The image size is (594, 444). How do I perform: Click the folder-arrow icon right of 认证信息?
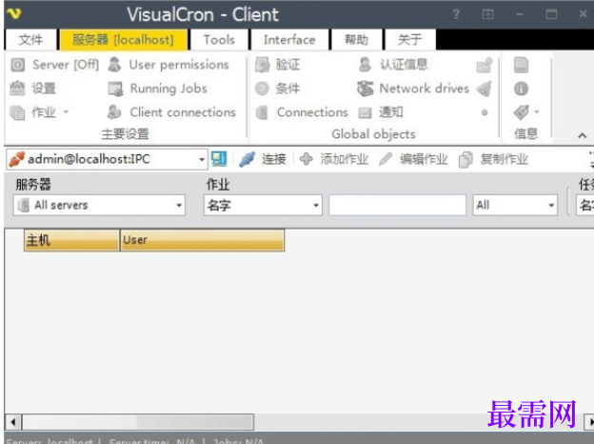pos(485,65)
